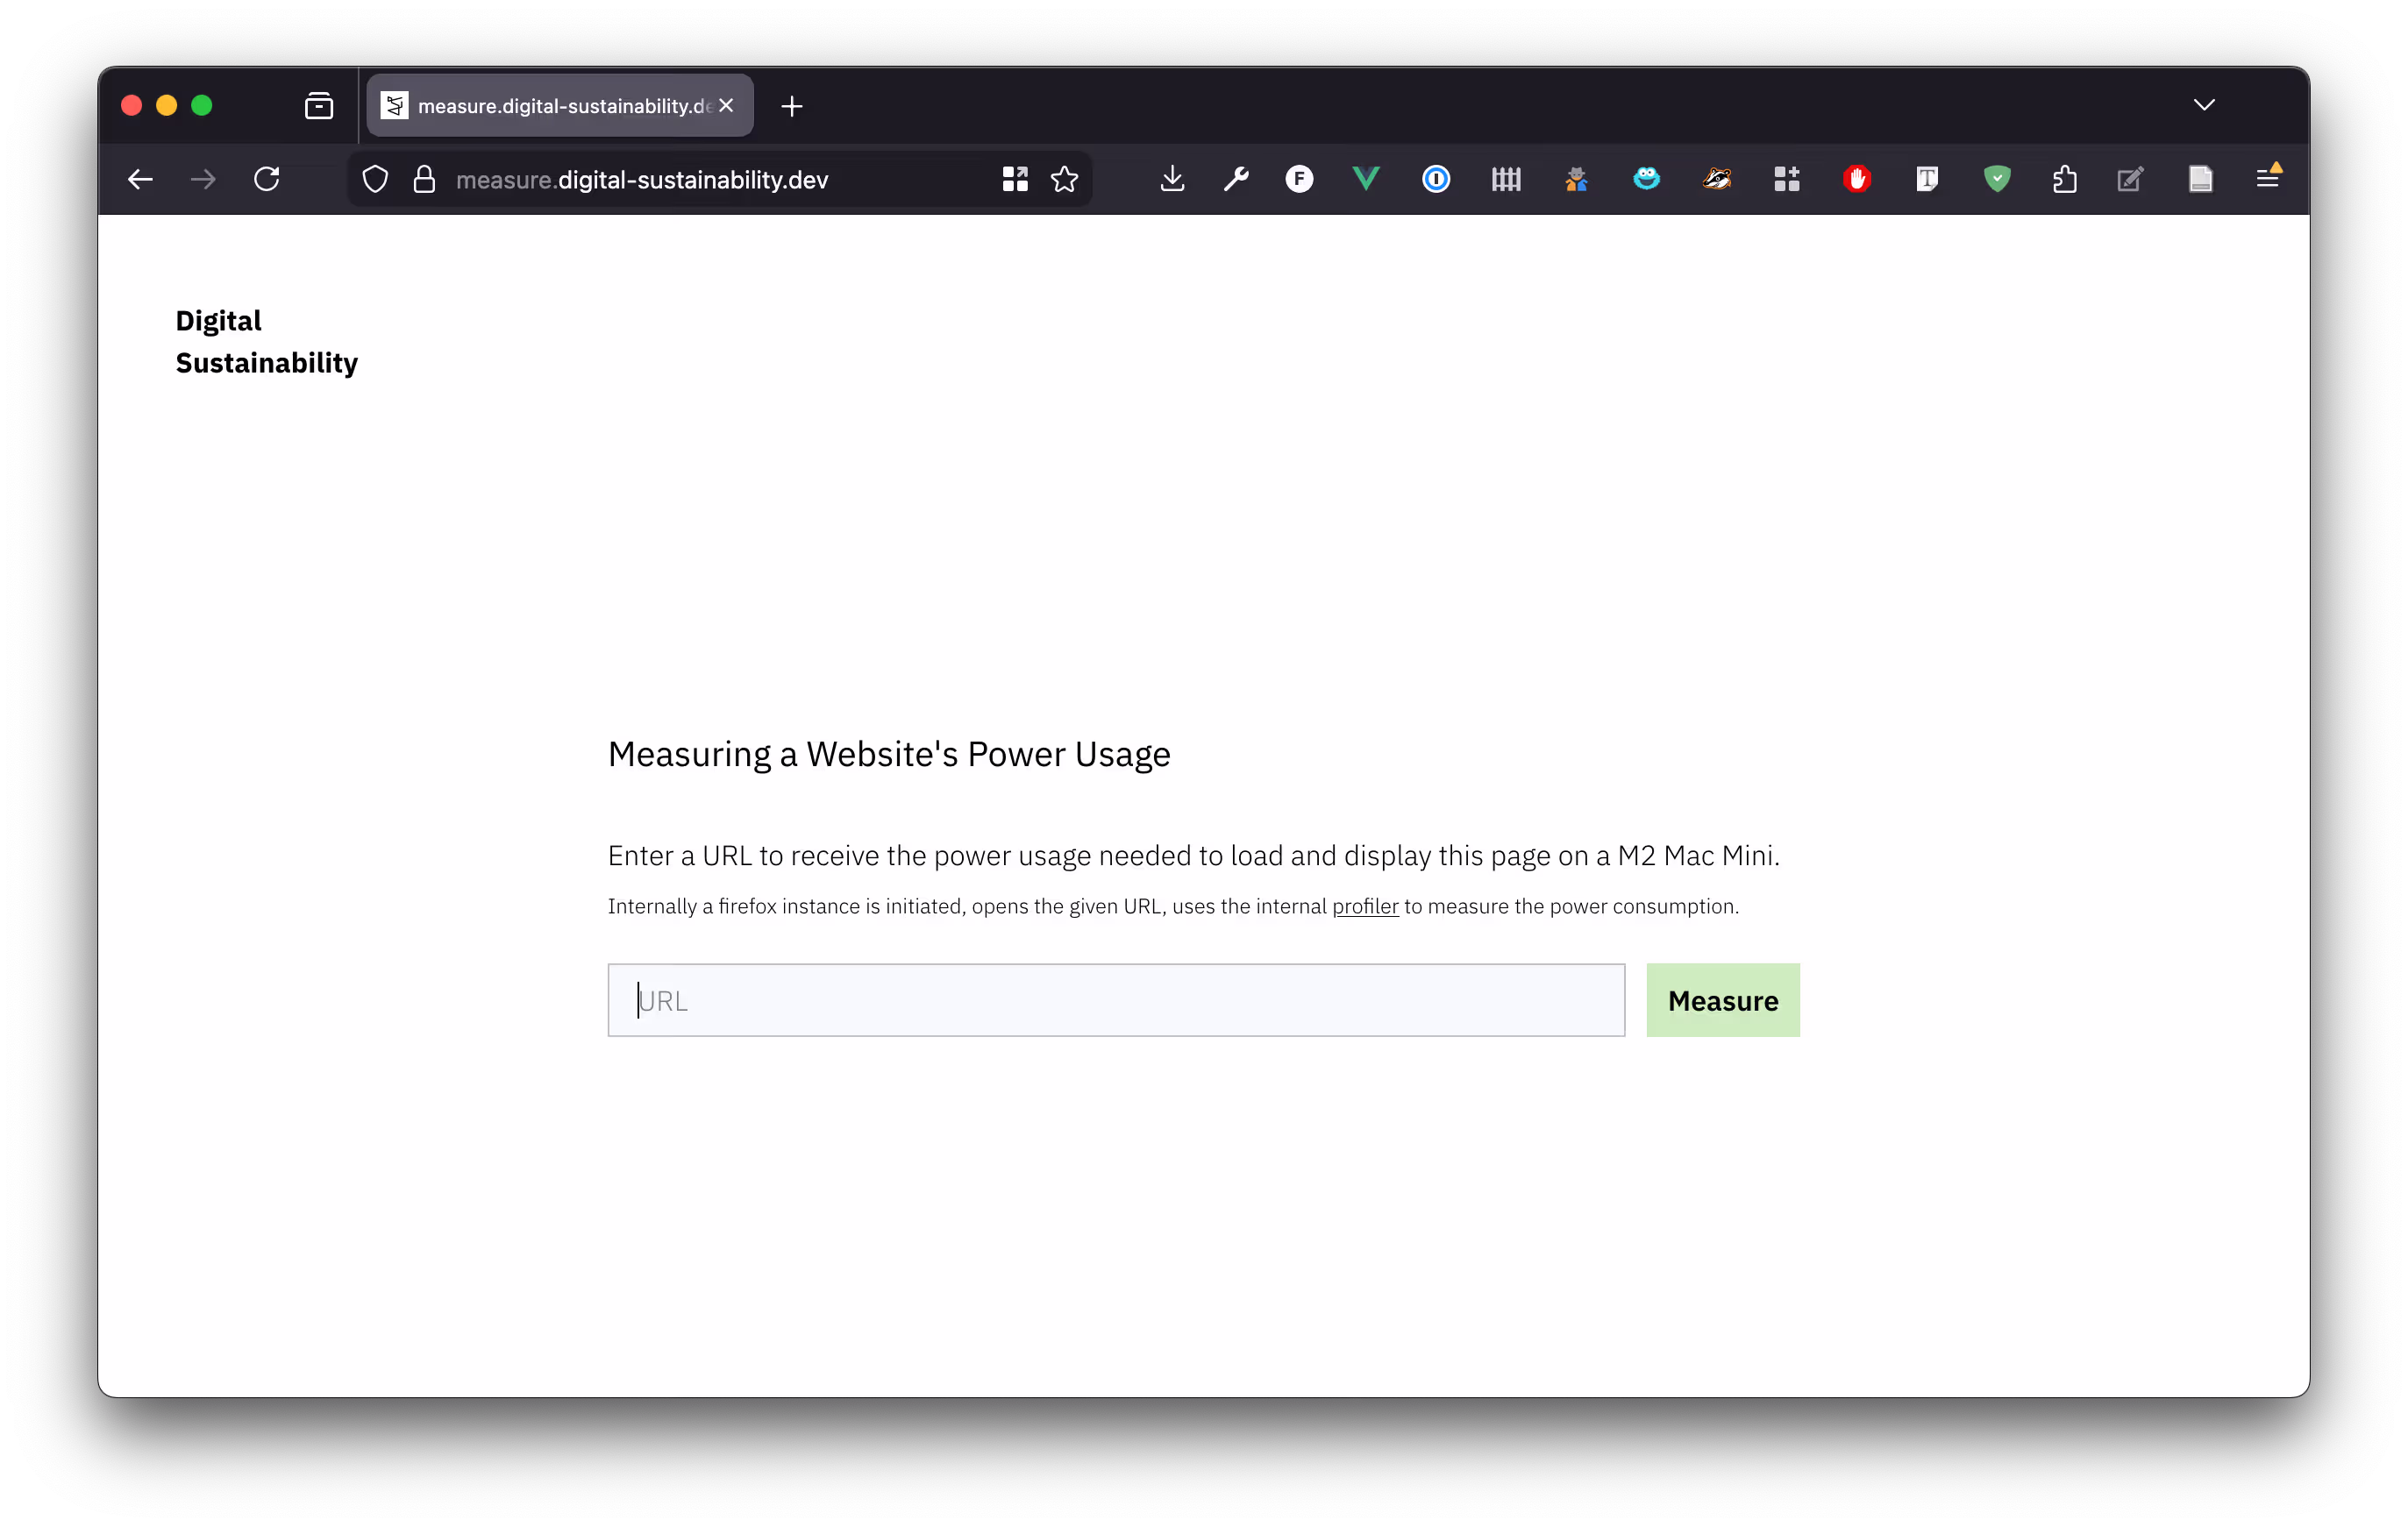Screen dimensions: 2408x1527
Task: Click the red stop-hand blocker extension icon
Action: tap(1856, 179)
